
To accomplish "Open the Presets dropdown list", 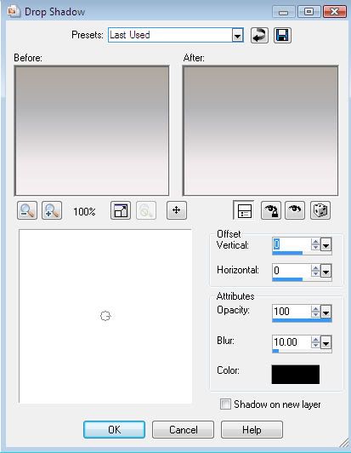I will [x=237, y=36].
